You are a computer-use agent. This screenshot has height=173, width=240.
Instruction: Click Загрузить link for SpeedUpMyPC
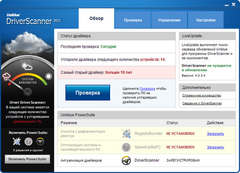[x=215, y=147]
